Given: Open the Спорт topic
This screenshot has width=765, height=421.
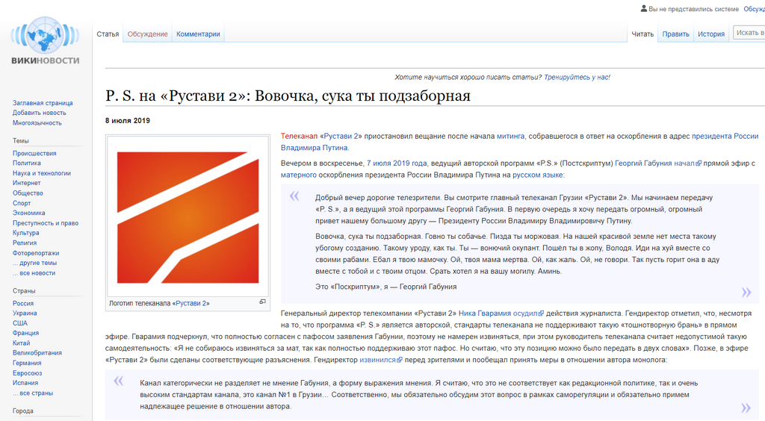Looking at the screenshot, I should click(x=22, y=203).
